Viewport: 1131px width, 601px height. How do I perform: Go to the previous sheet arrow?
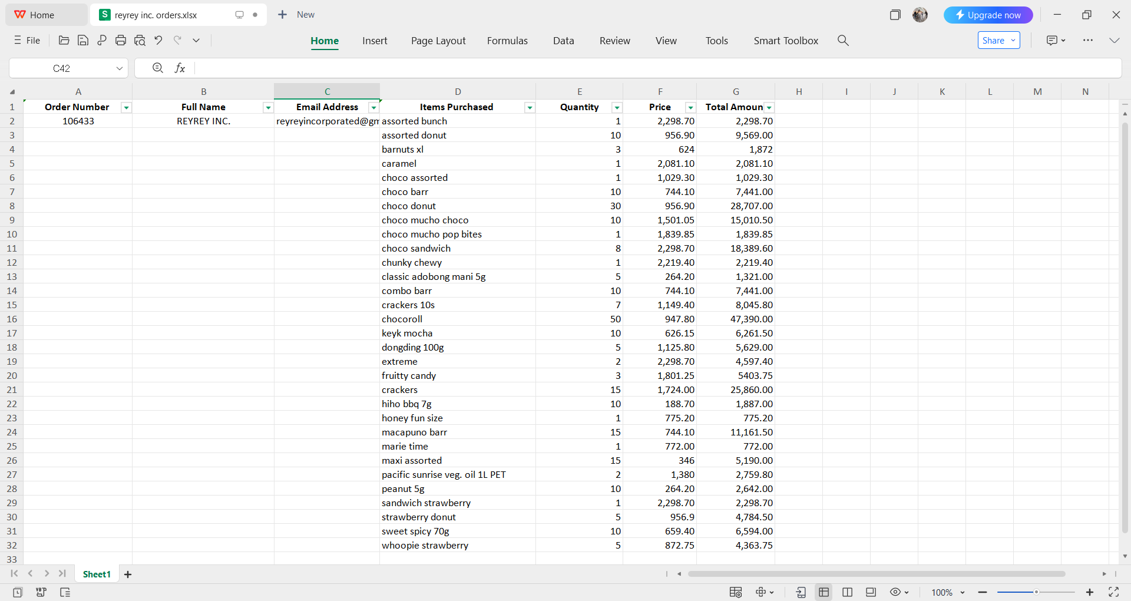[30, 573]
